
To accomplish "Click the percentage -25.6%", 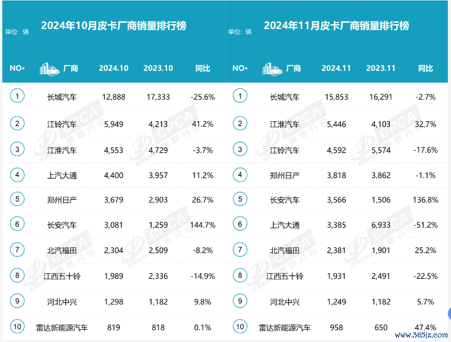I will point(203,97).
